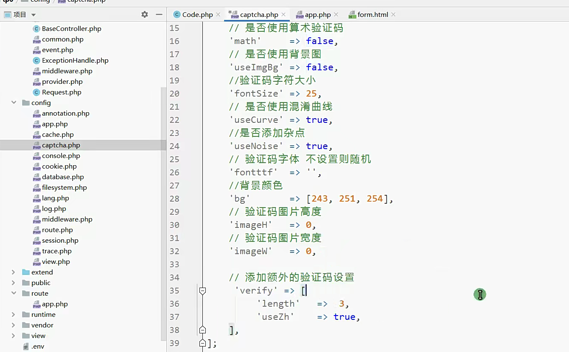Collapse the config folder in the project tree
This screenshot has height=352, width=569.
click(x=14, y=103)
